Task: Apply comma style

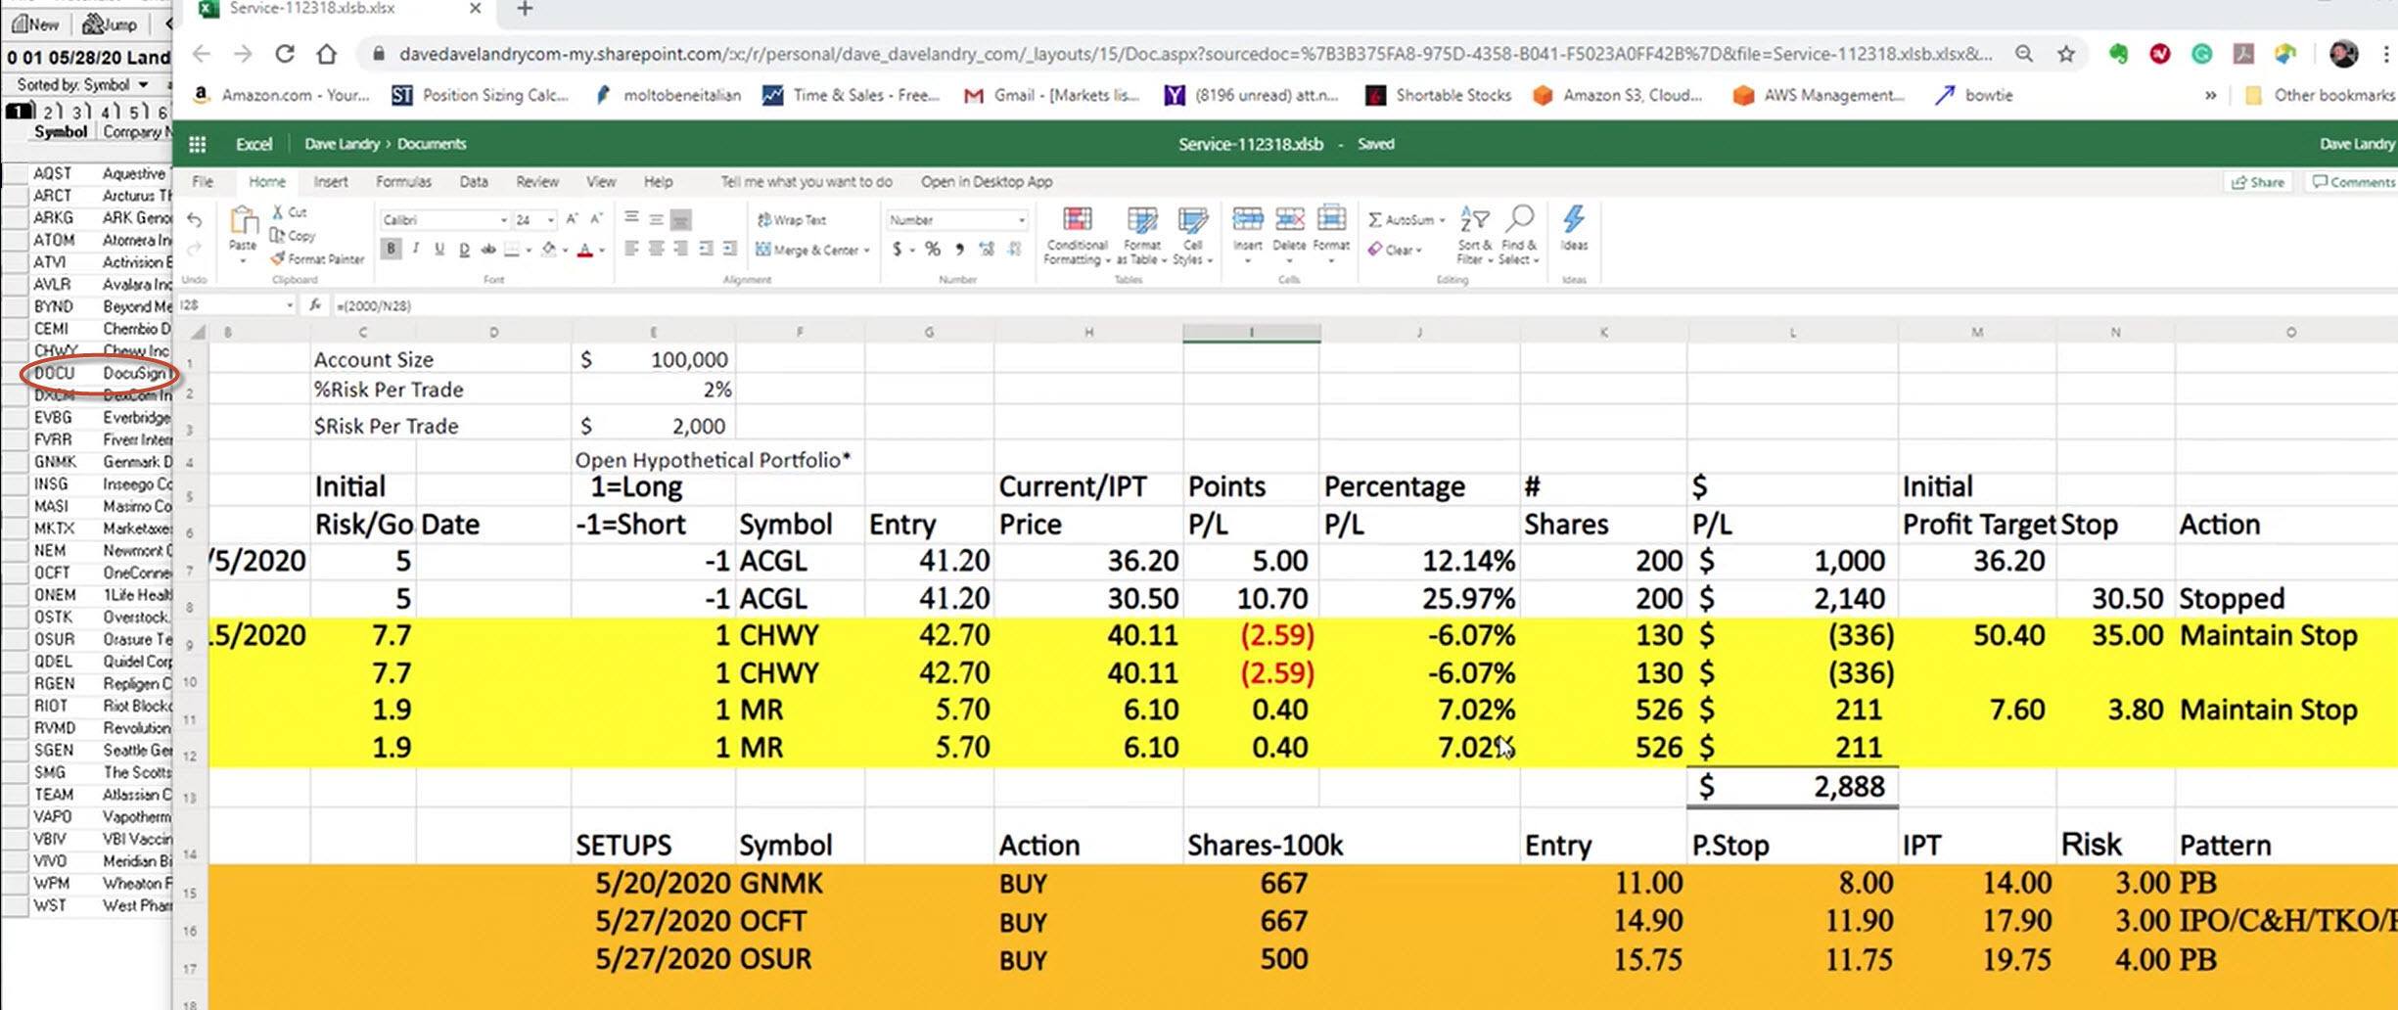Action: (x=959, y=250)
